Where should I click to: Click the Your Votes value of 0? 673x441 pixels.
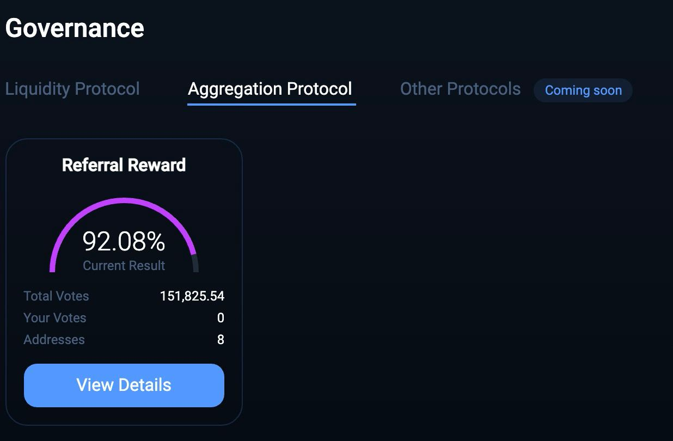pyautogui.click(x=221, y=318)
